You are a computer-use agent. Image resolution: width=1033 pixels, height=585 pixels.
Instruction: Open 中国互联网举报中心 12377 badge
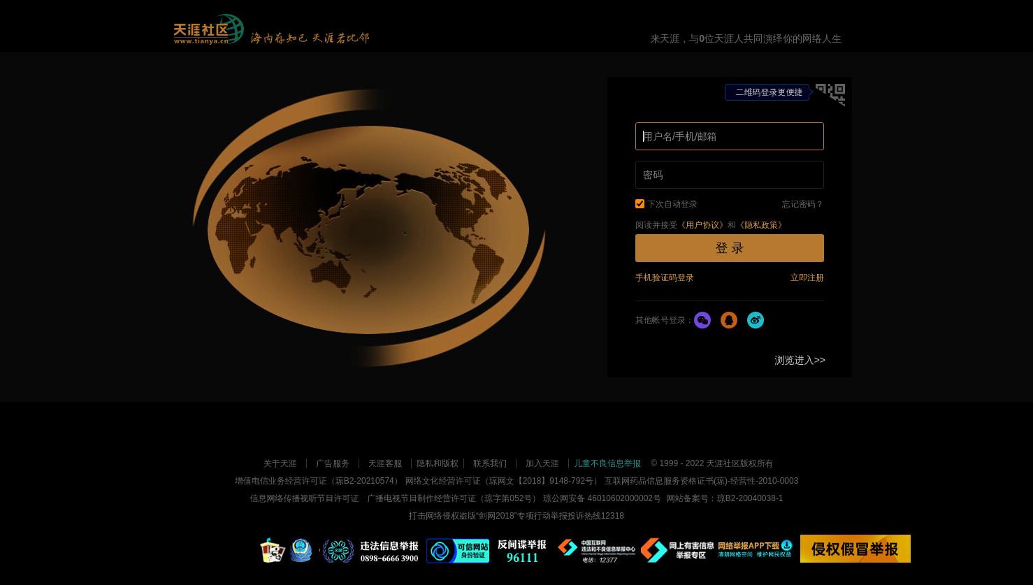coord(596,551)
